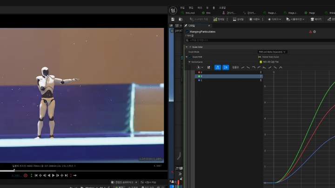The image size is (335, 188).
Task: Collapse the Scale Color module
Action: point(187,47)
